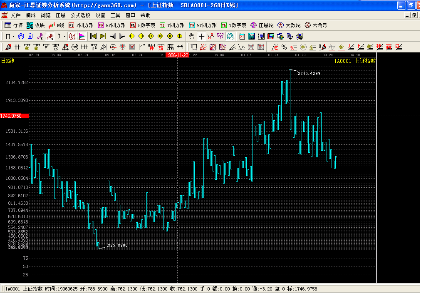This screenshot has width=421, height=293.
Task: Toggle the crosshair cursor button
Action: (201, 36)
